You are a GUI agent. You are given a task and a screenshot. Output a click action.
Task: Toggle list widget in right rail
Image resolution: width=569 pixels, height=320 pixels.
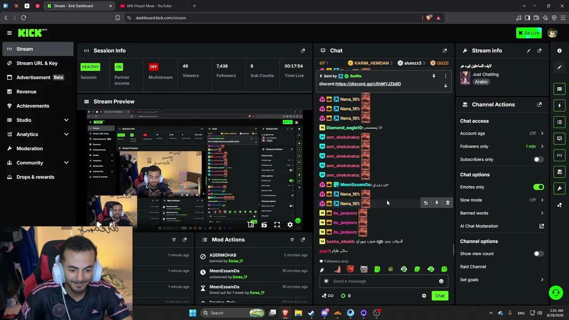coord(560,122)
